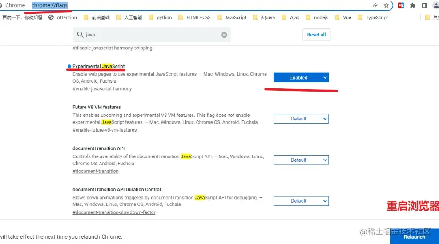Open the documentTransition API Default dropdown
Screen dimensions: 439x244
tap(301, 160)
